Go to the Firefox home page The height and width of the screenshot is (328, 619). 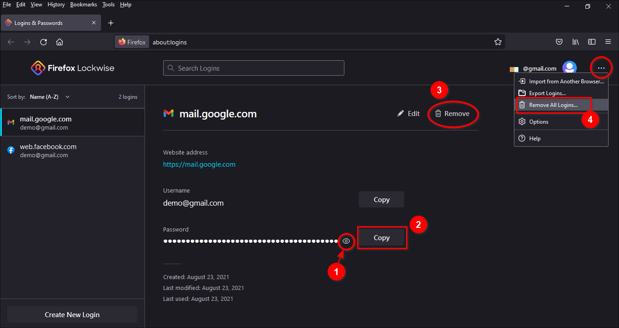[59, 42]
